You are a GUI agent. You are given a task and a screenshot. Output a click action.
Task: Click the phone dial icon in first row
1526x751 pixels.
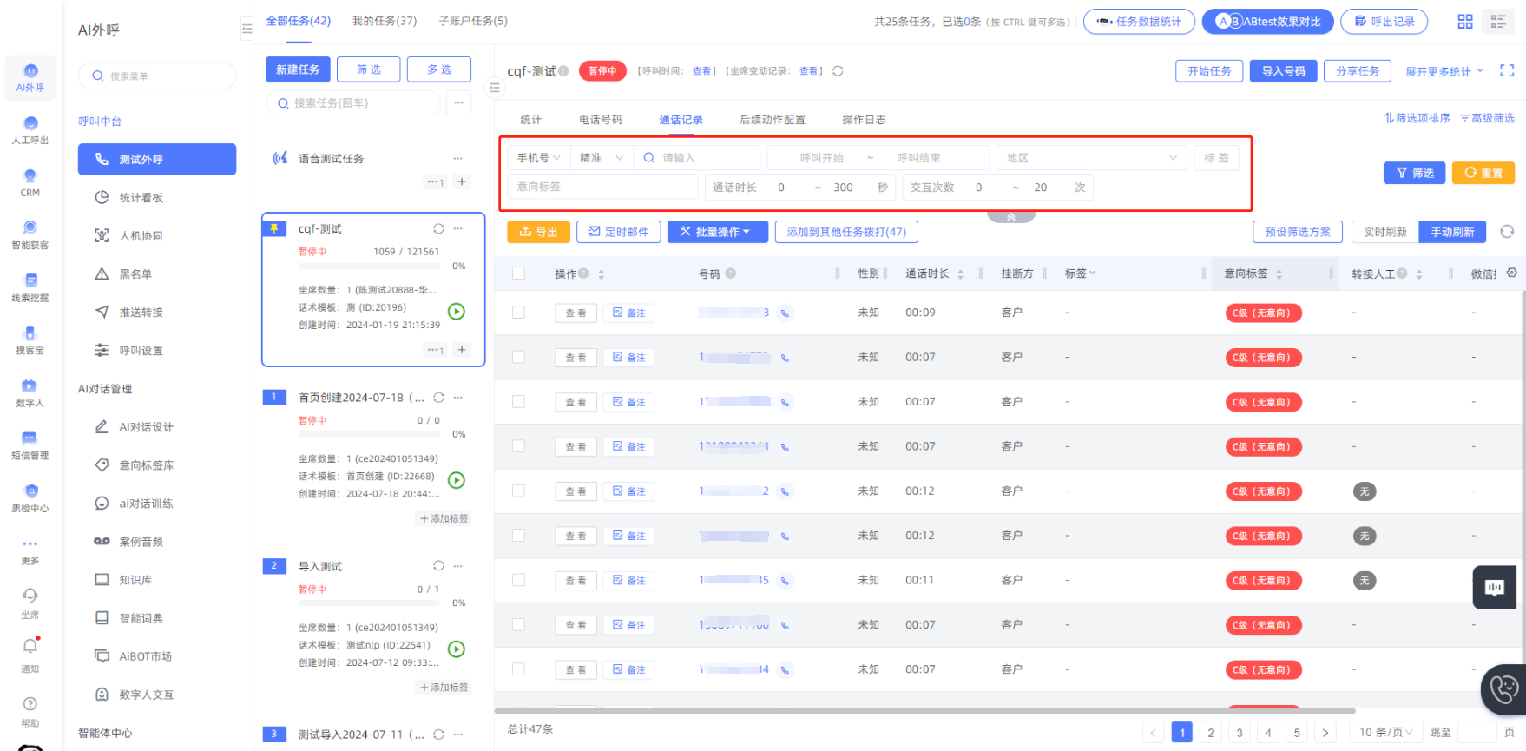(785, 313)
